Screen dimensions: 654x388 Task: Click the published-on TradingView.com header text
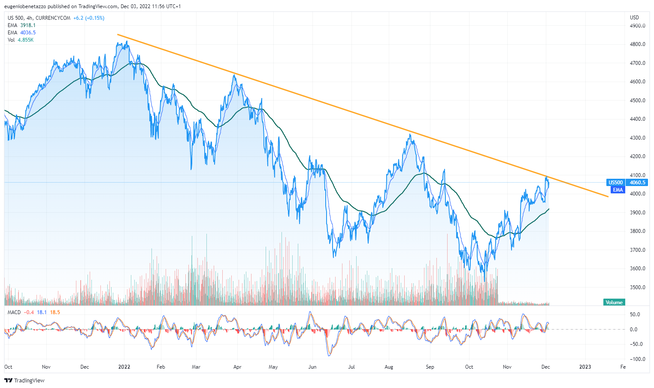coord(92,6)
